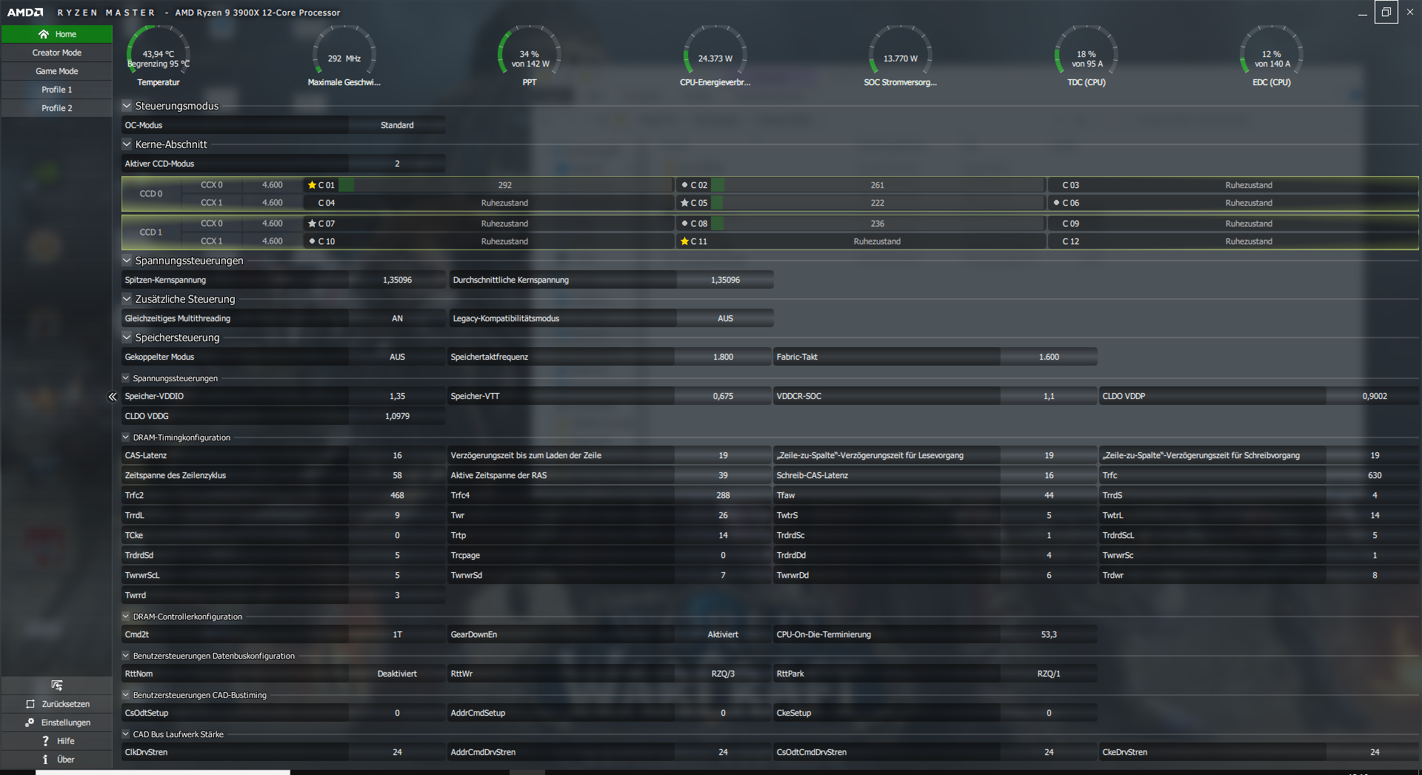The width and height of the screenshot is (1422, 775).
Task: Click the star icon on core C 07
Action: pyautogui.click(x=312, y=224)
